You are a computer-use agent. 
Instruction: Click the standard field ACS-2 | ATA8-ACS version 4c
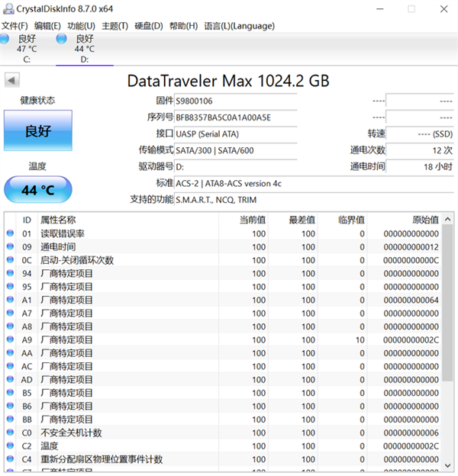coord(314,183)
